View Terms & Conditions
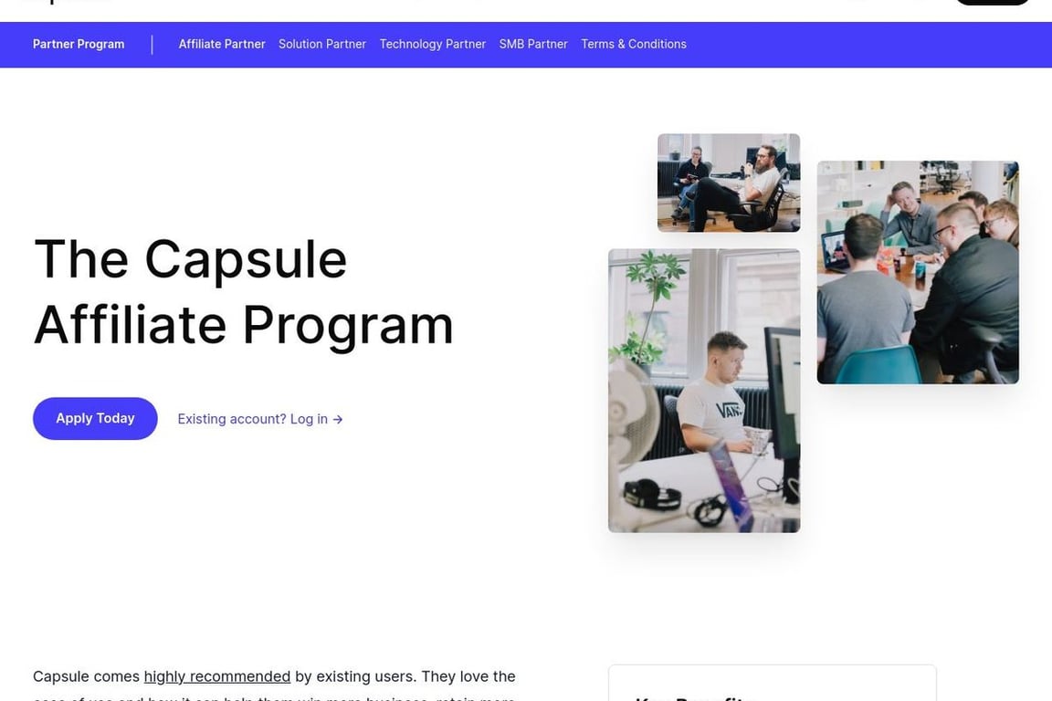1052x701 pixels. (634, 45)
